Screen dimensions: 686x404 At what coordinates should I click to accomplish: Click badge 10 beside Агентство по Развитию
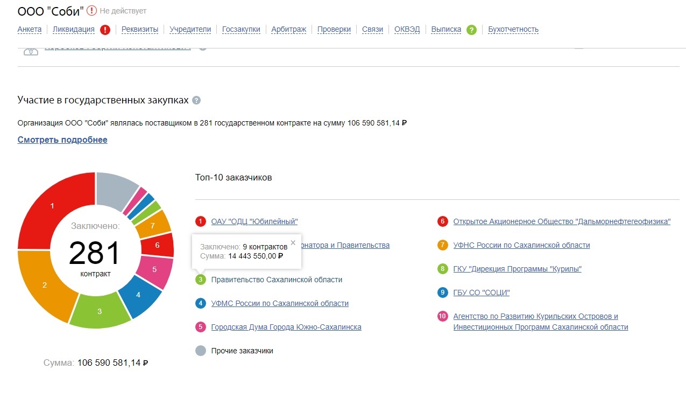pyautogui.click(x=443, y=316)
